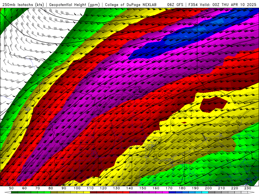Click the 100 label on the color scale
This screenshot has width=259, height=194.
click(x=77, y=188)
